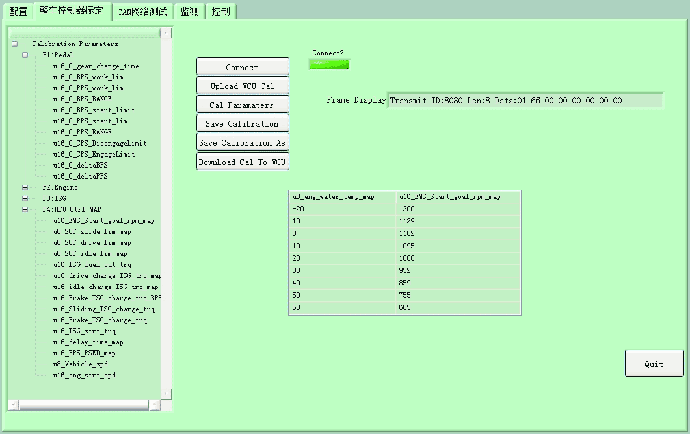The width and height of the screenshot is (690, 434).
Task: Switch to the 监测 tab
Action: (189, 12)
